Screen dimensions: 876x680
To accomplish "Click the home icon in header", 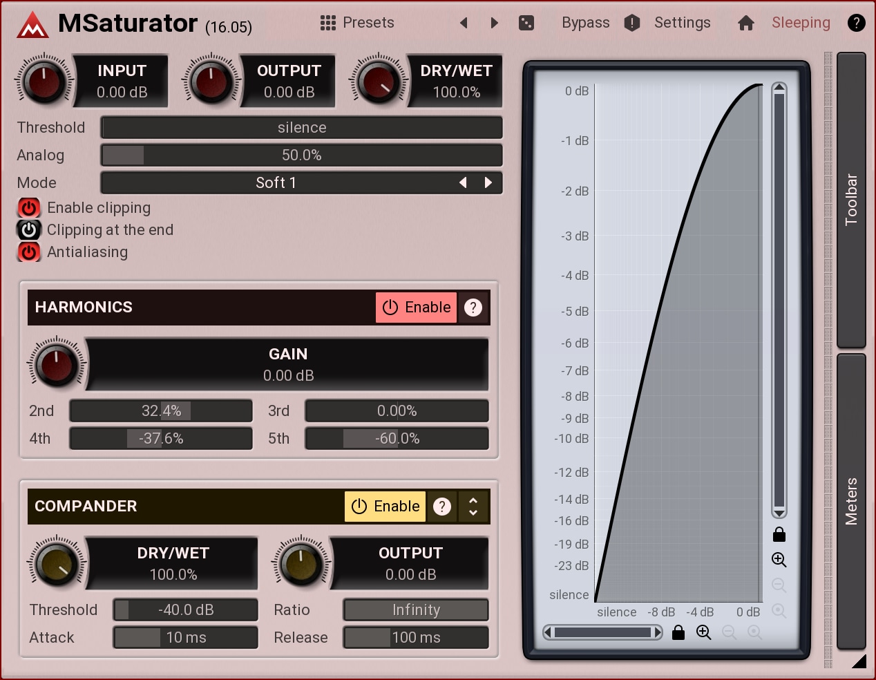I will 746,23.
